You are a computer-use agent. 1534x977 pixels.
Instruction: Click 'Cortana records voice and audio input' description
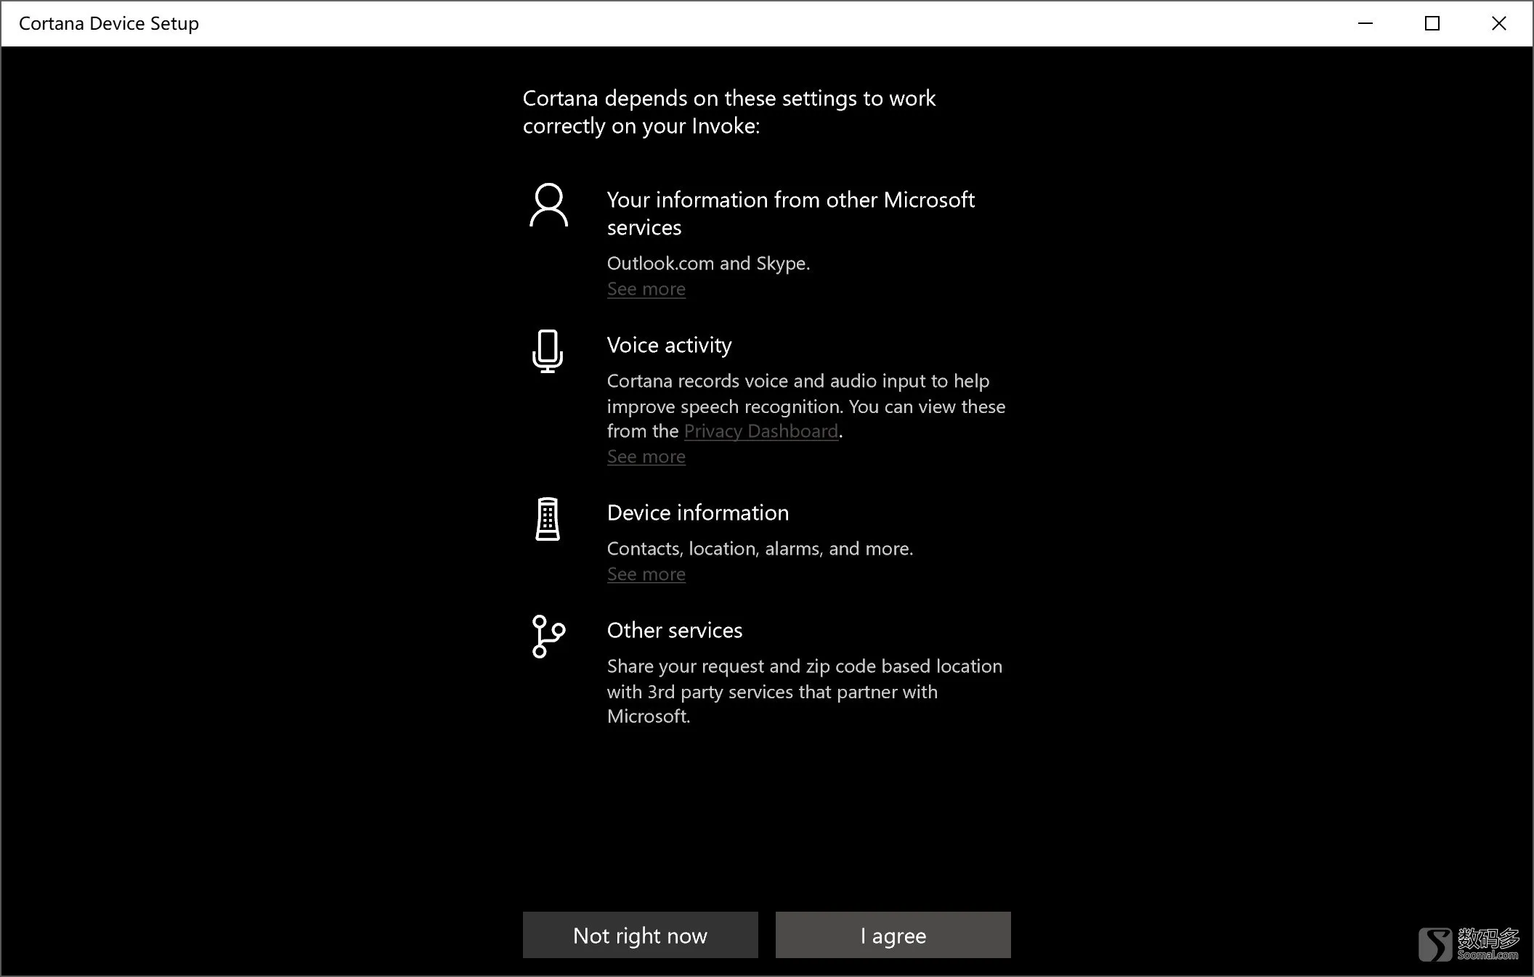806,406
